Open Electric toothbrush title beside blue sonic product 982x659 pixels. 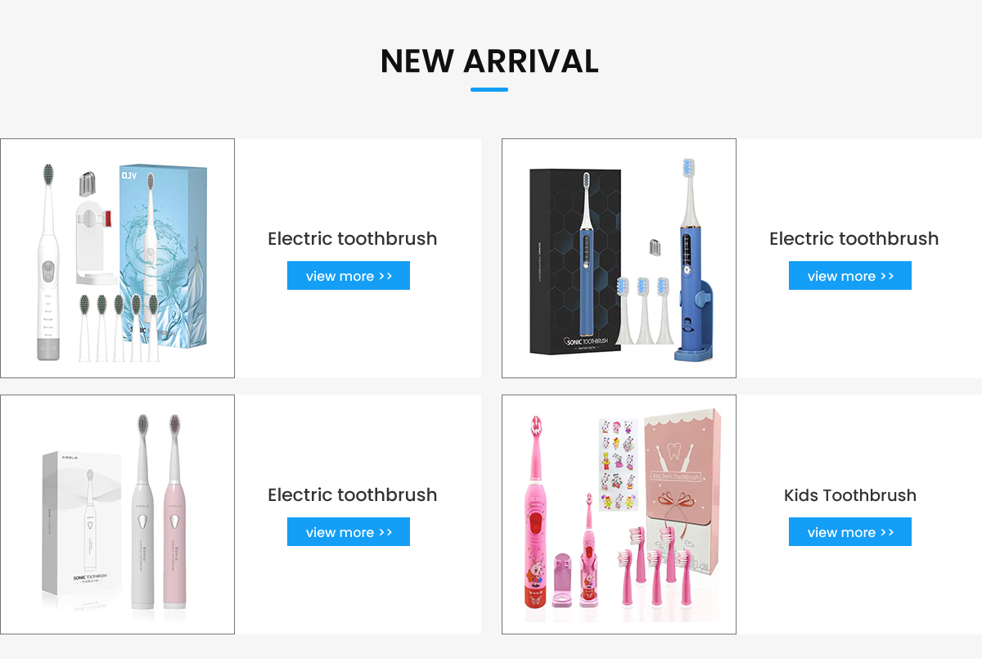pos(854,239)
